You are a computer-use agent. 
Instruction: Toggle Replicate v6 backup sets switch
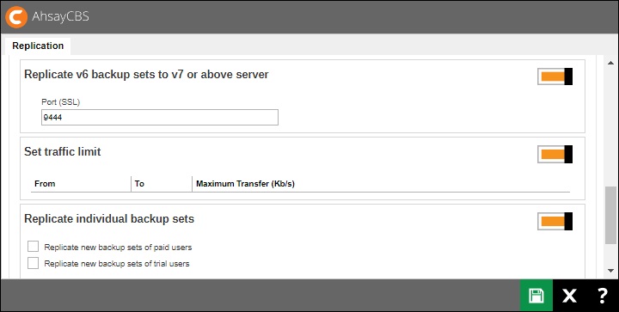click(x=555, y=76)
